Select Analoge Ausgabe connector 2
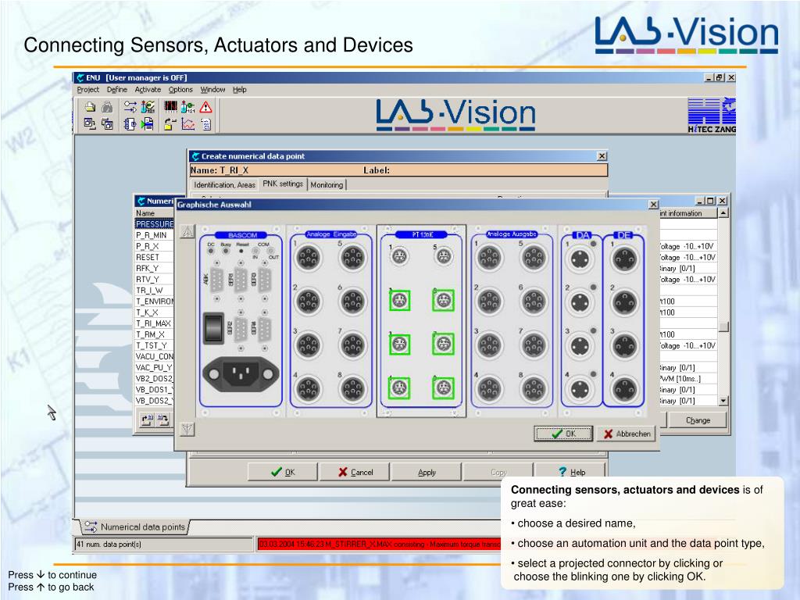800x600 pixels. click(x=490, y=301)
